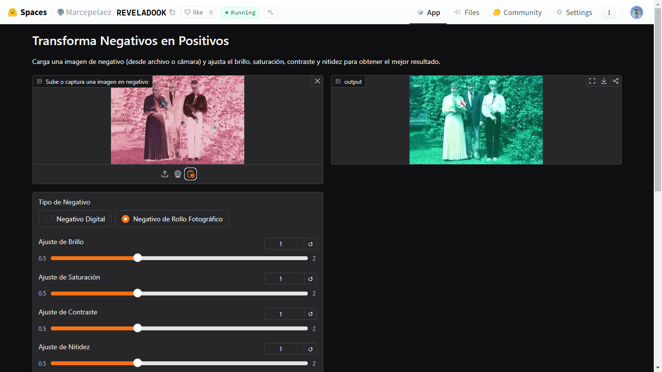Click the Ajuste de Saturación slider
This screenshot has height=372, width=662.
(179, 293)
